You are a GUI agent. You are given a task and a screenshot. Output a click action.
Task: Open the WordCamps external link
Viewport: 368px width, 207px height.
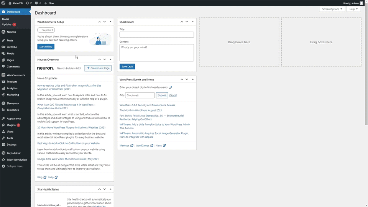point(145,146)
